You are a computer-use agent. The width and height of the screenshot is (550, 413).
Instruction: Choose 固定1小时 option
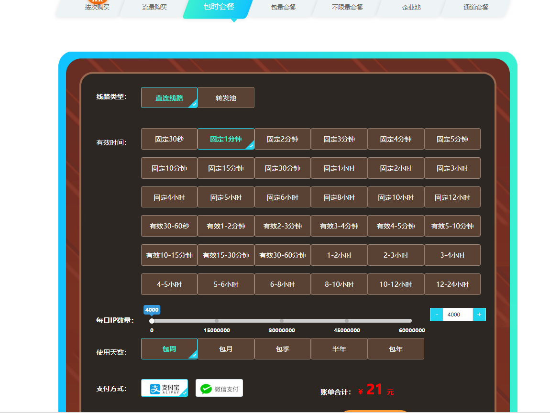(x=339, y=168)
